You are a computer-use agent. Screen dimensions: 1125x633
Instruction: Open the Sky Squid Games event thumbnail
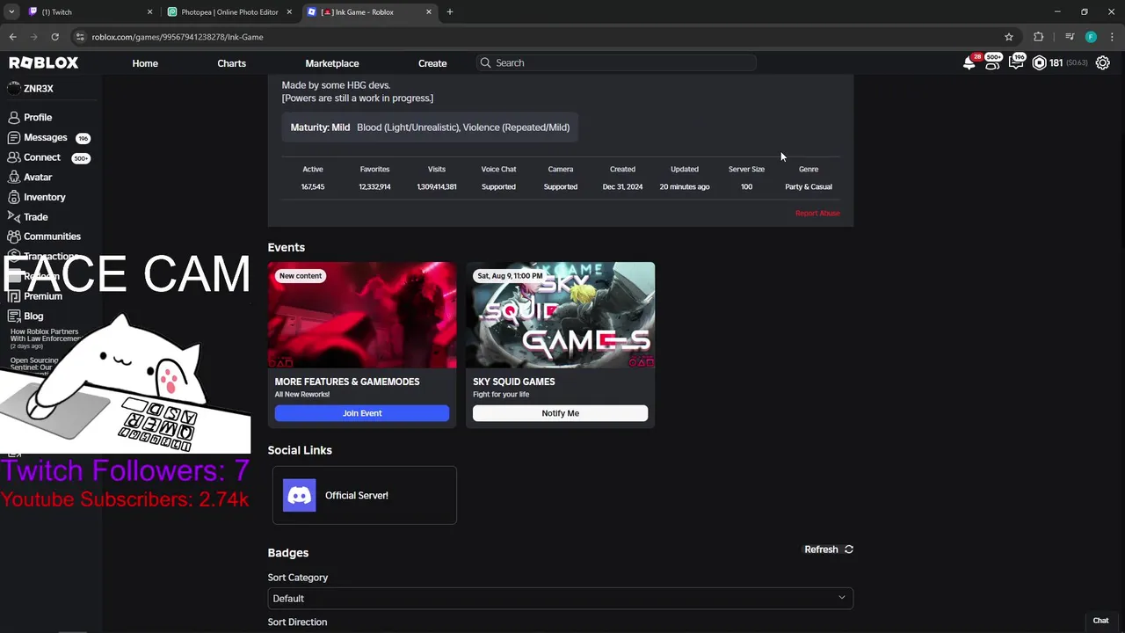click(x=560, y=315)
